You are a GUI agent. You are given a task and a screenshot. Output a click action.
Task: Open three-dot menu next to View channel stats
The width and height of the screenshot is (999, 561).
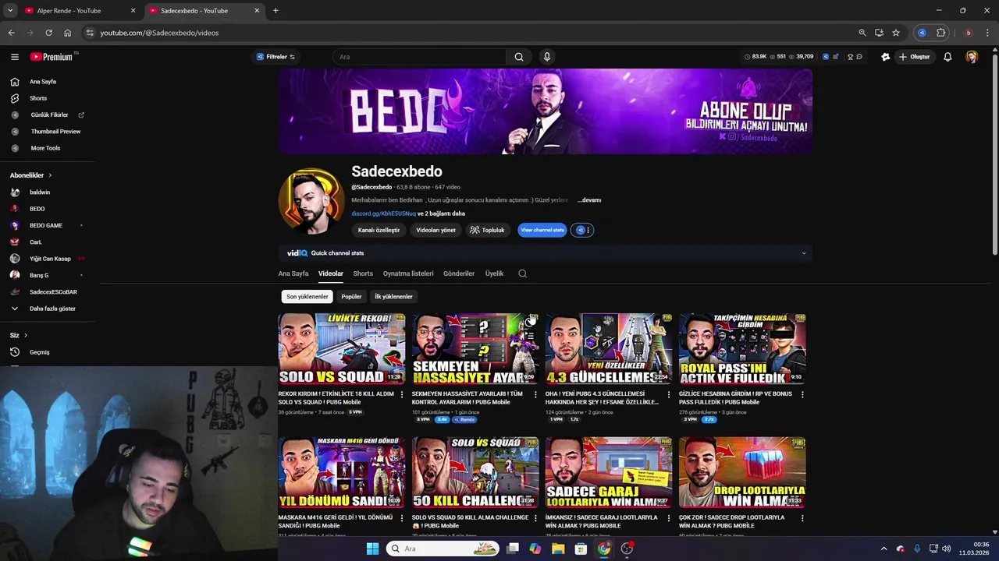[x=588, y=230]
